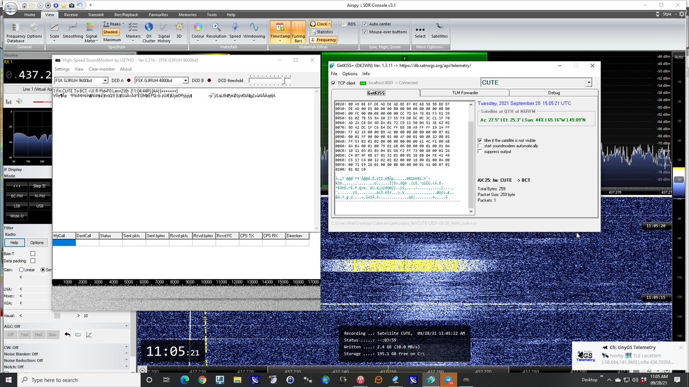
Task: Enable start soundmodem automatically
Action: [x=480, y=146]
